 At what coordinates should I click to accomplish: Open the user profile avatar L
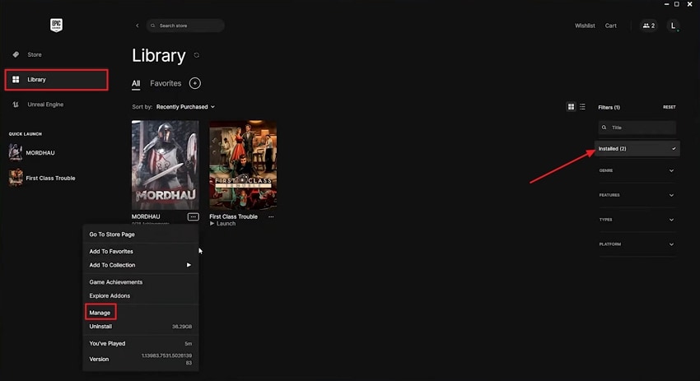(673, 26)
